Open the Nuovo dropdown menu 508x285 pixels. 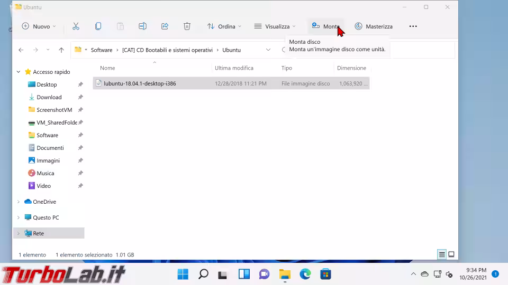[x=39, y=26]
